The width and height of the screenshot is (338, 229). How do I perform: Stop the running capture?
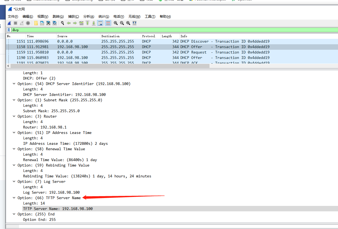click(15, 23)
